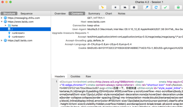
Task: Select the second <unknown> upload request
Action: 18,37
